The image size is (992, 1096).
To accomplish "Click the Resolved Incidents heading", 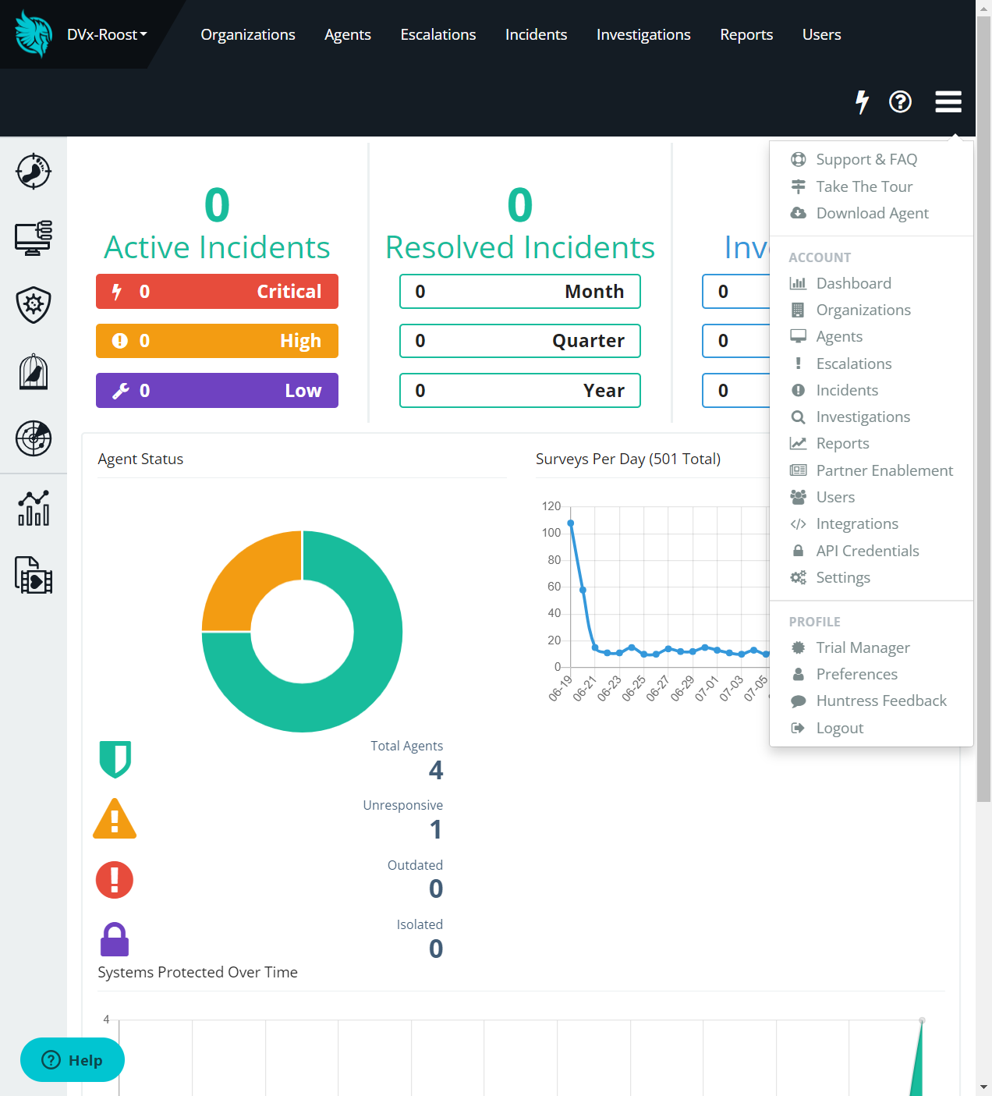I will [x=520, y=247].
